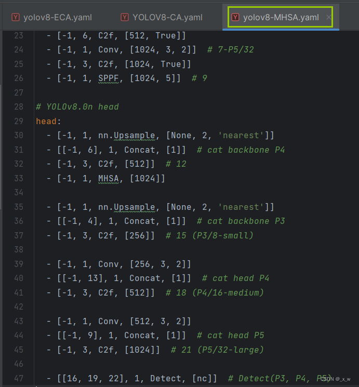Click 'Concat' on line 31
Viewport: 359px width, 387px height.
point(140,150)
